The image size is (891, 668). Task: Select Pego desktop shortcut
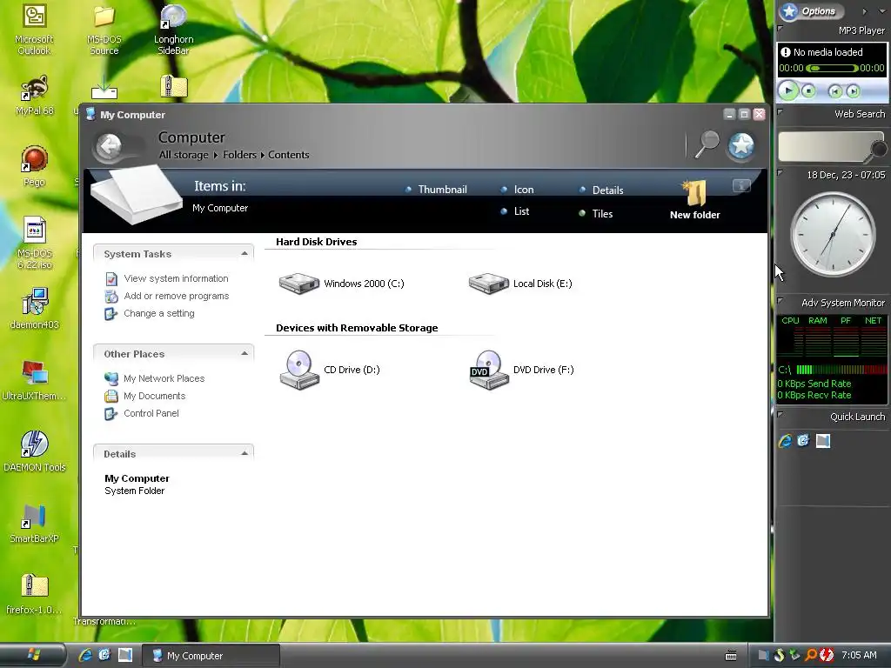34,166
